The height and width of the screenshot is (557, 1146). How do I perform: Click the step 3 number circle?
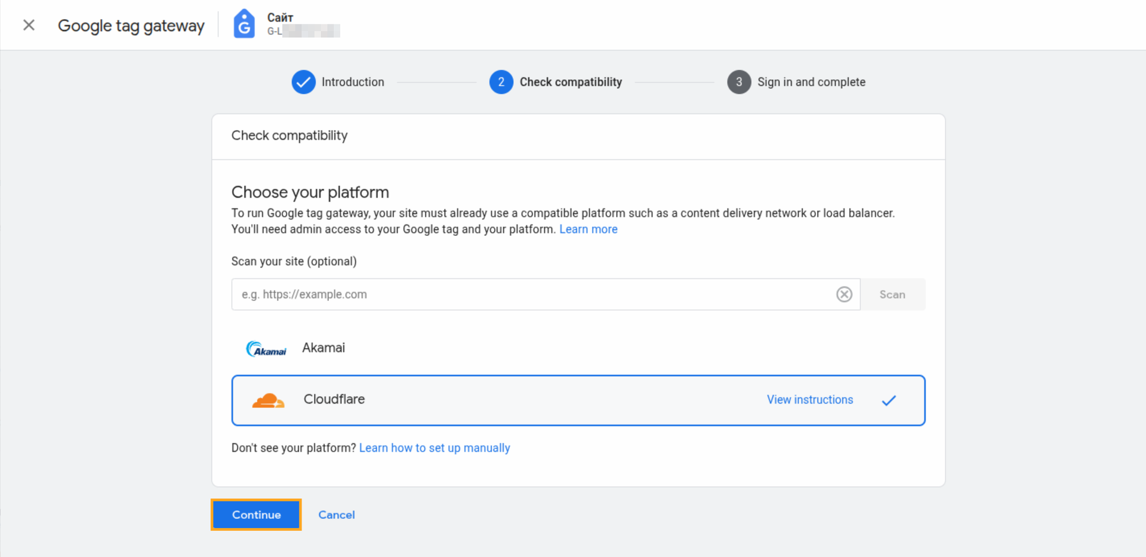(x=738, y=82)
